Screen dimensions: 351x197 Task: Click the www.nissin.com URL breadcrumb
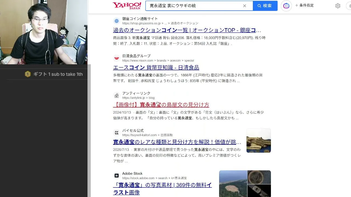tap(158, 60)
